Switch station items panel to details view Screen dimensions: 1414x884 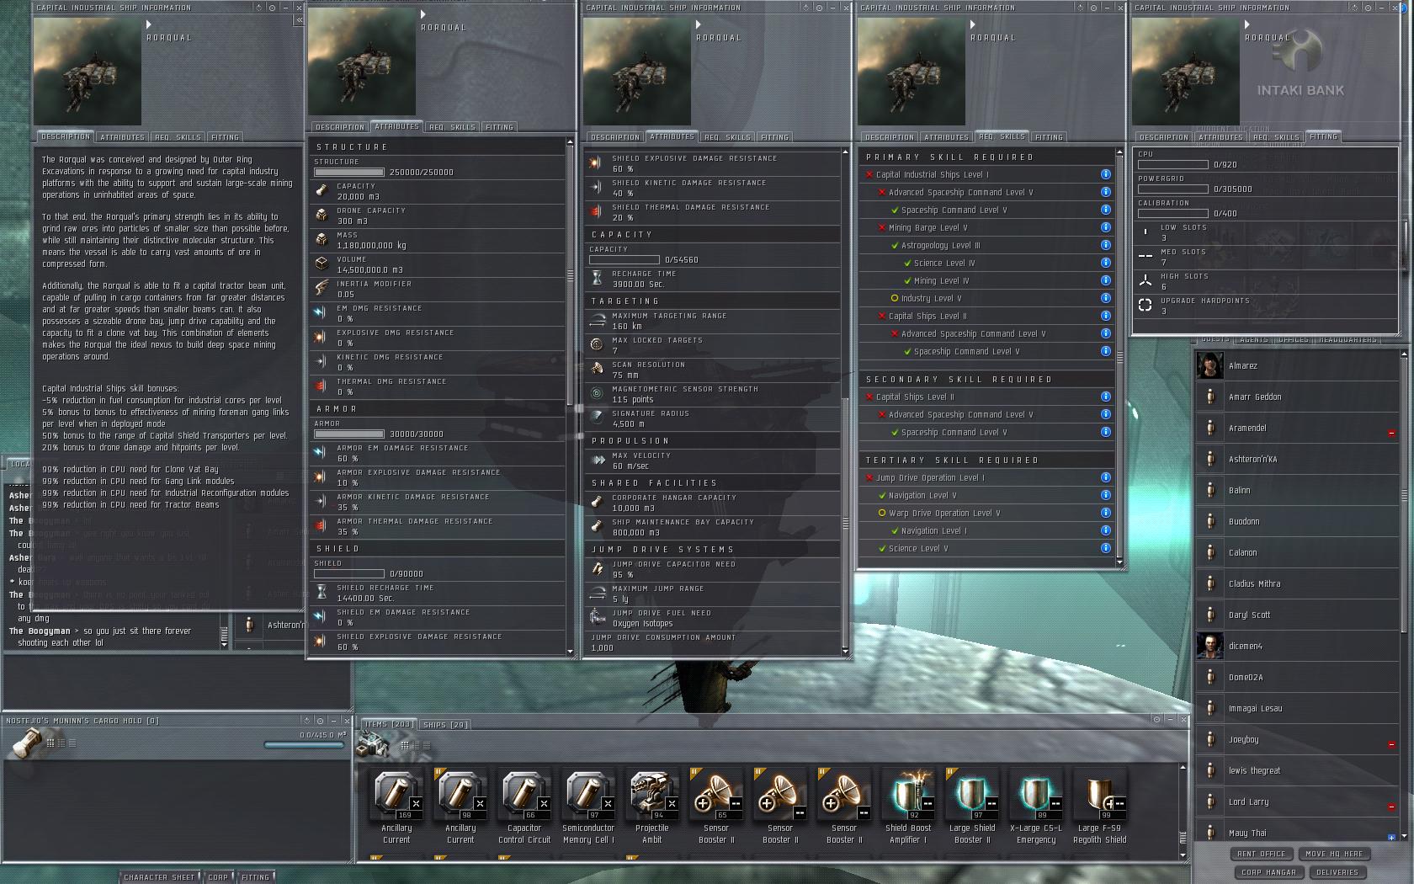(417, 745)
